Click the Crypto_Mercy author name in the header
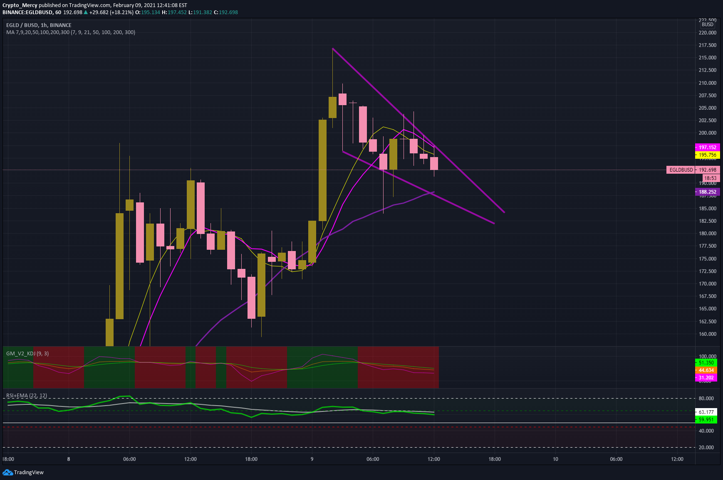Screen dimensions: 723x480 pos(20,5)
